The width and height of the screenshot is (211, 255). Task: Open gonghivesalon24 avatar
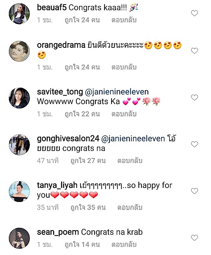[x=19, y=145]
